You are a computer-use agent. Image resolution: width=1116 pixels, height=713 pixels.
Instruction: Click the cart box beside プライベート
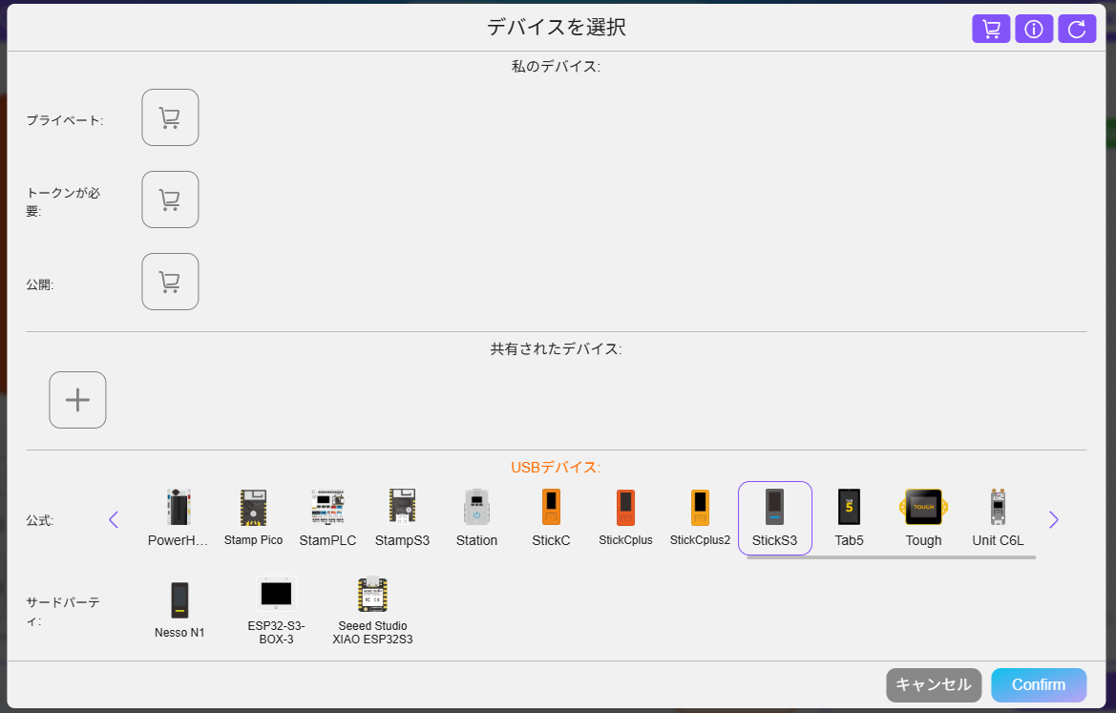170,117
